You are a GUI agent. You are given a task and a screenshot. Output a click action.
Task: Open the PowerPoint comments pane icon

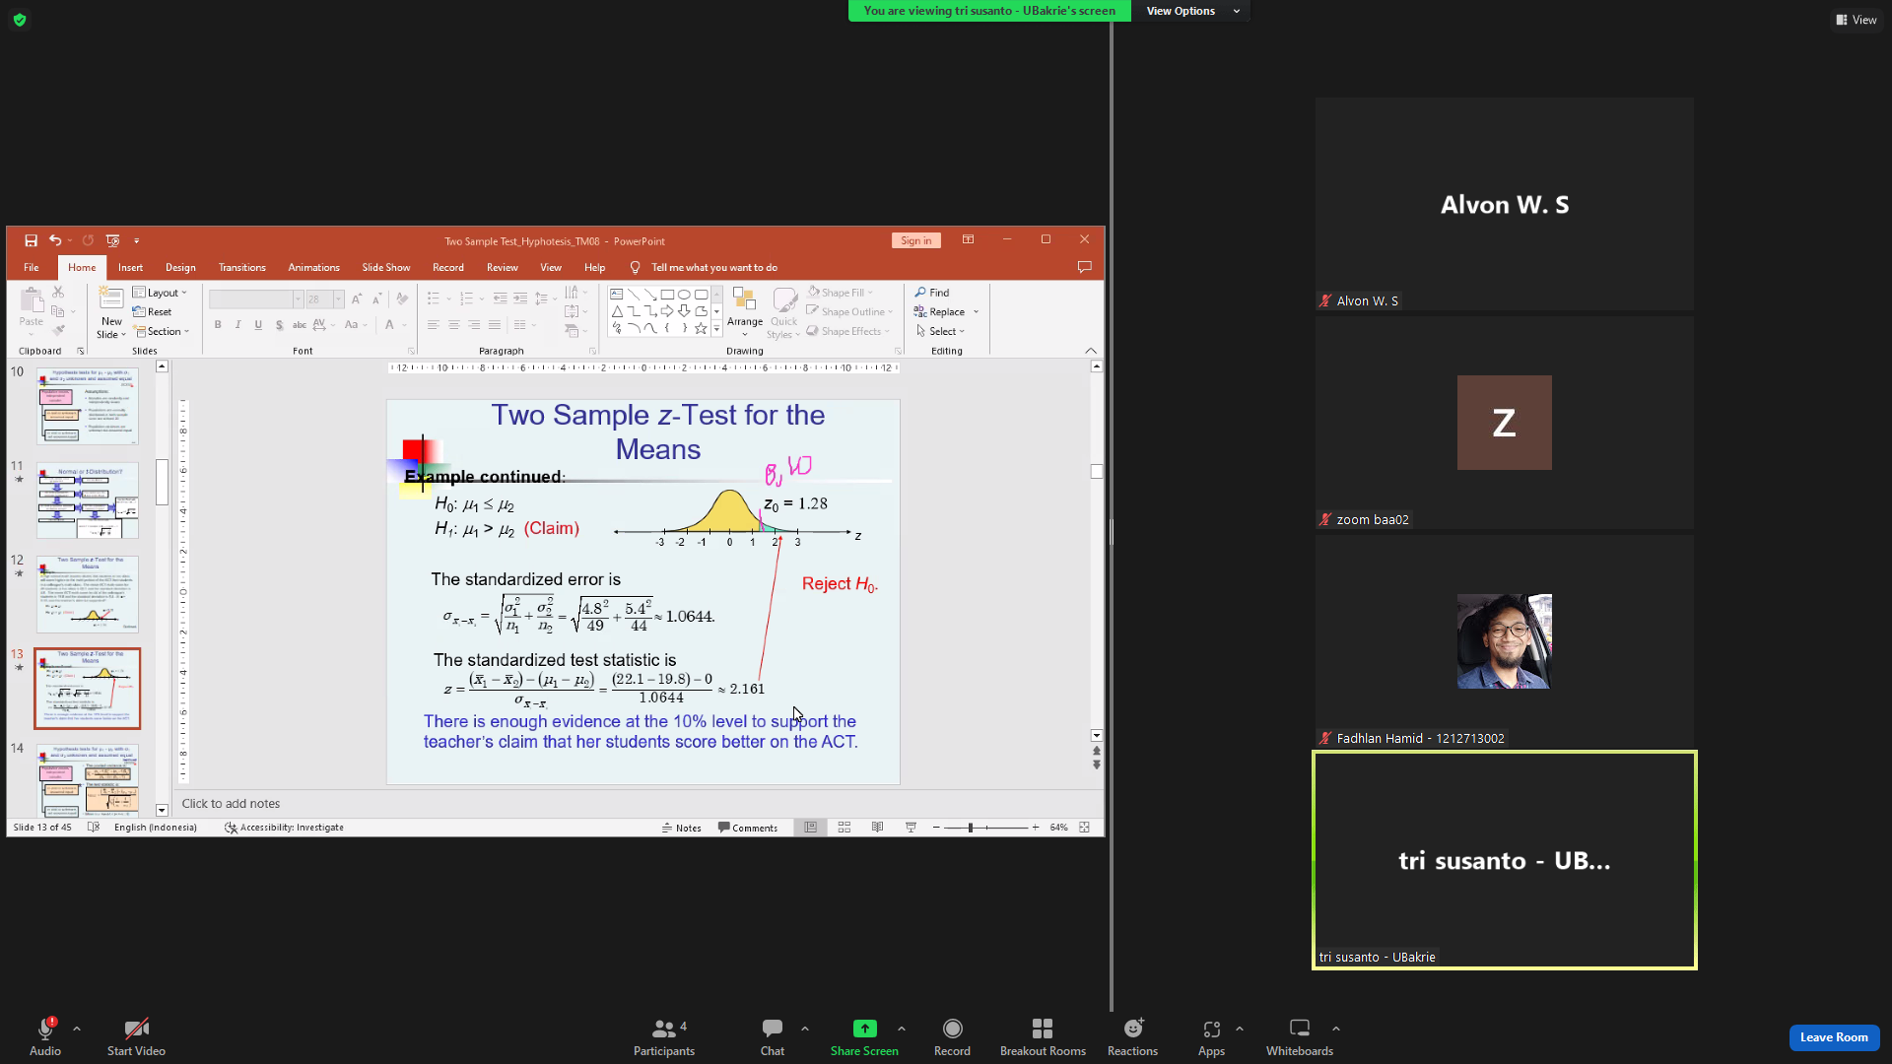coord(1084,267)
